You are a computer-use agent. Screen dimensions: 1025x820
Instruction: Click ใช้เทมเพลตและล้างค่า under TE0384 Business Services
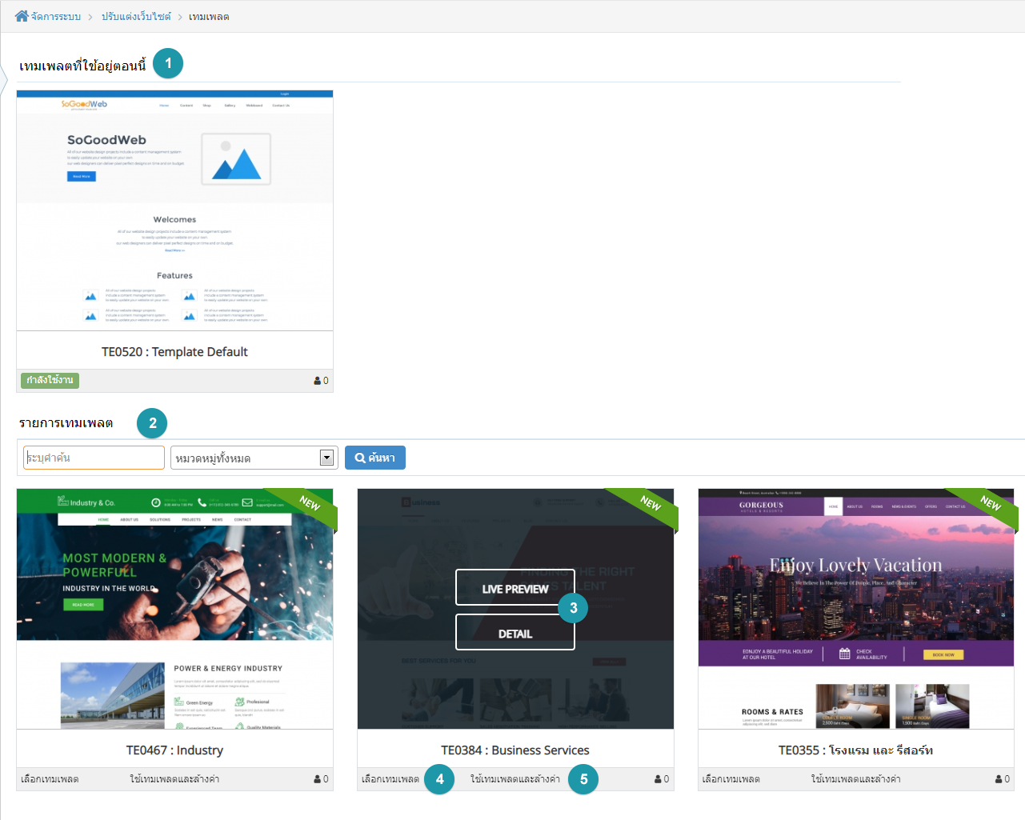515,779
